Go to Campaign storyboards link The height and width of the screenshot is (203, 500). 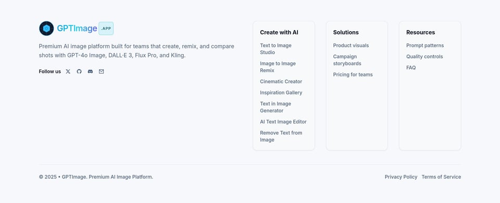pyautogui.click(x=347, y=60)
